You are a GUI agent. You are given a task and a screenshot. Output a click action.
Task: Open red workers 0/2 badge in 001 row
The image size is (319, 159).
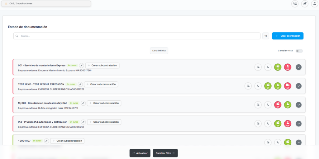288,67
